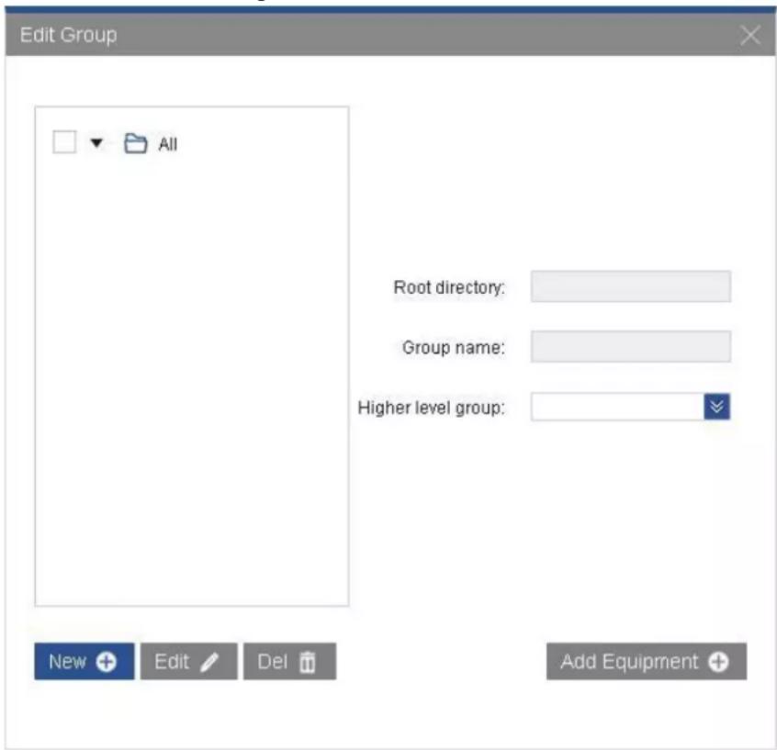Click the Edit button with pencil
The image size is (777, 750).
point(189,661)
